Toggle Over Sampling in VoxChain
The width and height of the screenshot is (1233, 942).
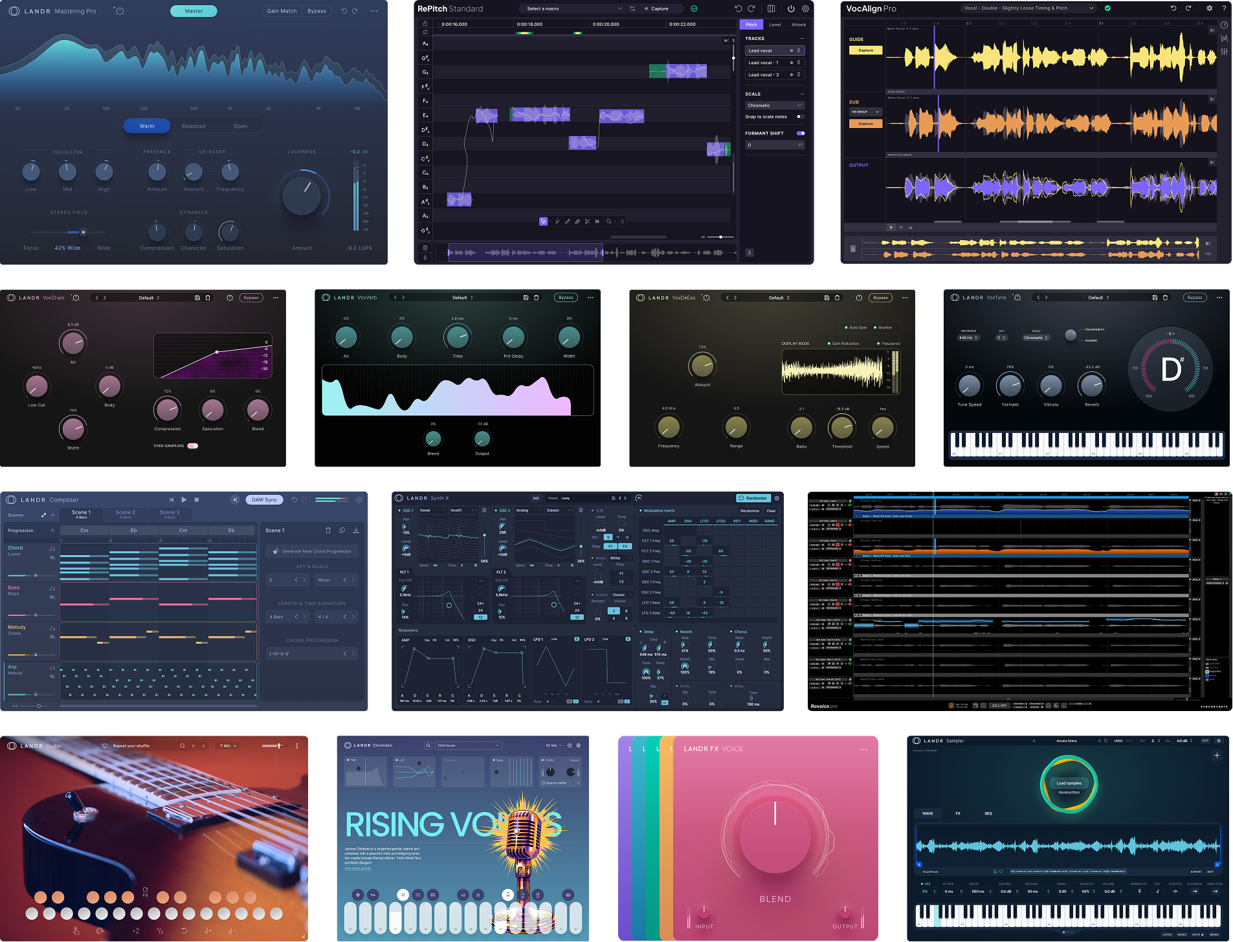click(x=192, y=446)
